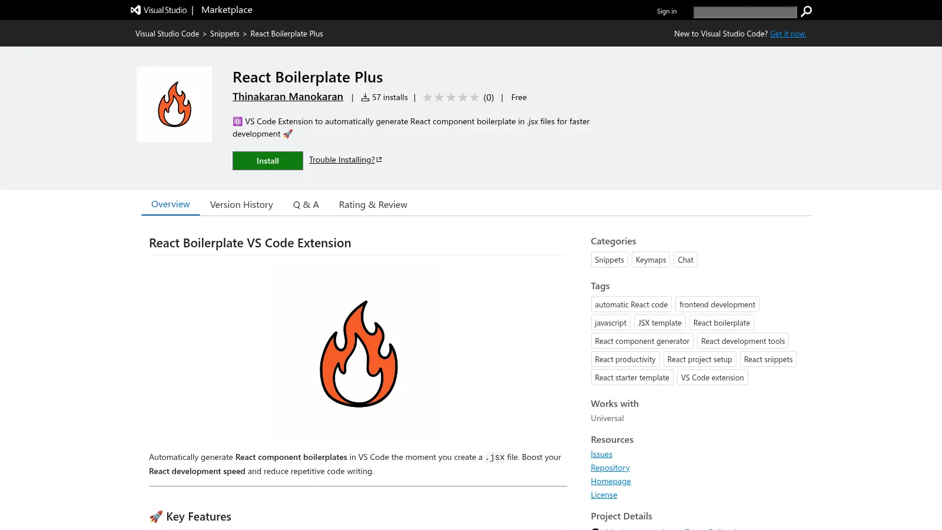Screen dimensions: 942x530
Task: Switch to the Q & A tab
Action: (306, 205)
